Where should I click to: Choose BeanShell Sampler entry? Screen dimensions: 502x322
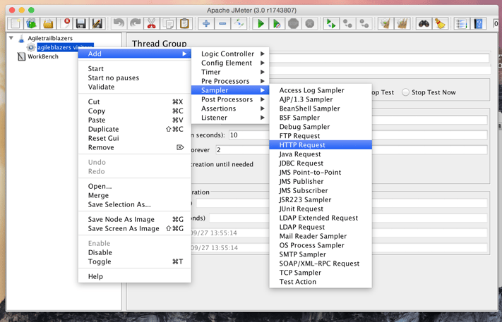(321, 109)
